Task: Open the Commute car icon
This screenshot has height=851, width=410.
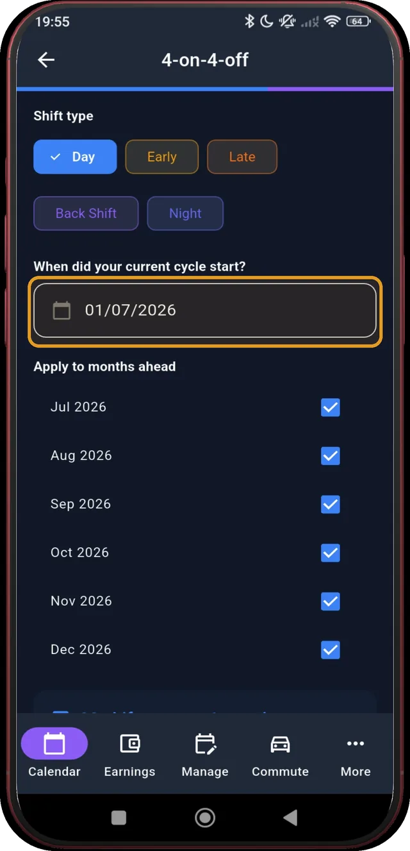Action: [280, 744]
